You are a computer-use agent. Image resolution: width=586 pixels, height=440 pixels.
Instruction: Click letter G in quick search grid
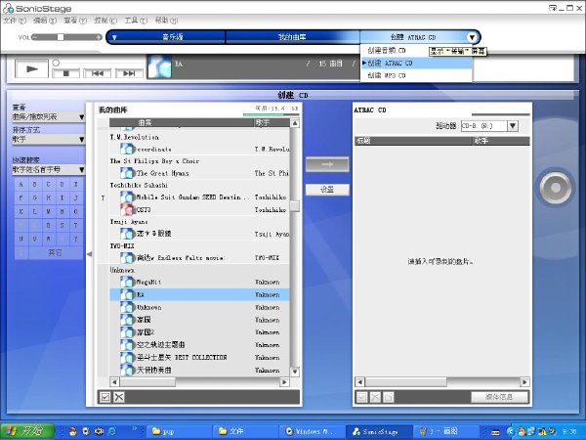pos(35,198)
